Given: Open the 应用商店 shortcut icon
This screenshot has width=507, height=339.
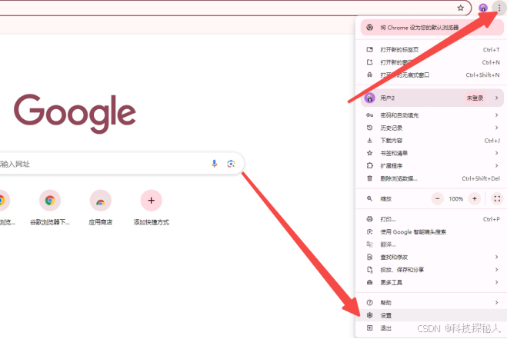Looking at the screenshot, I should click(x=101, y=201).
